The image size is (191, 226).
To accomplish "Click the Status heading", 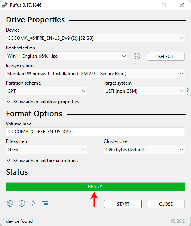I will click(17, 172).
